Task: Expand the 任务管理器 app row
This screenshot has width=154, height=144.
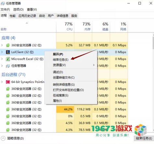Action: [2, 66]
